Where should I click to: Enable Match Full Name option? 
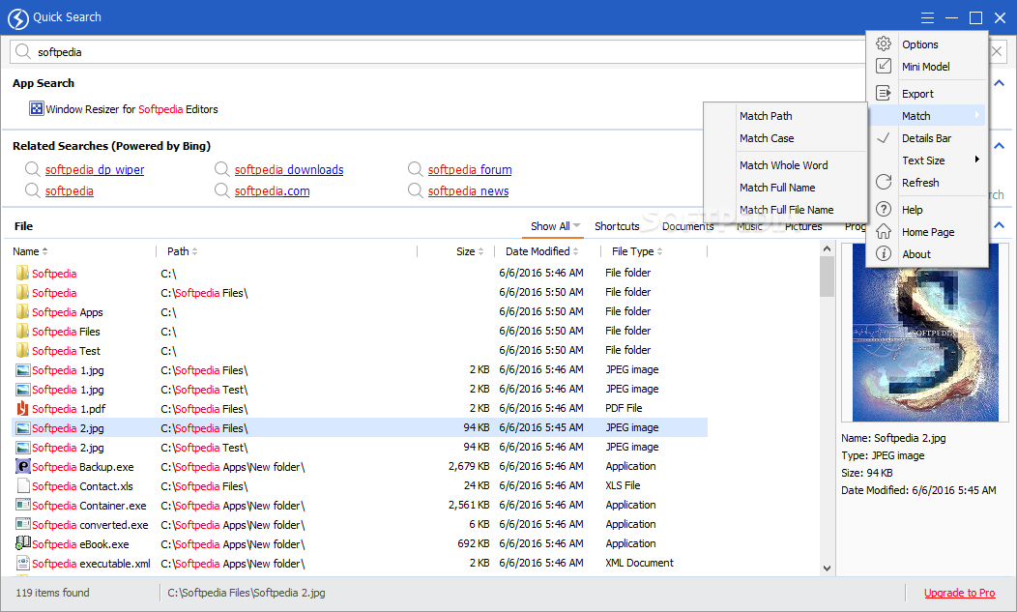tap(777, 188)
